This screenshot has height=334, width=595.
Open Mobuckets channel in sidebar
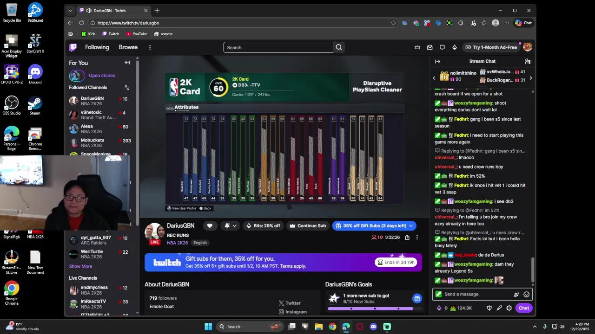coord(100,142)
